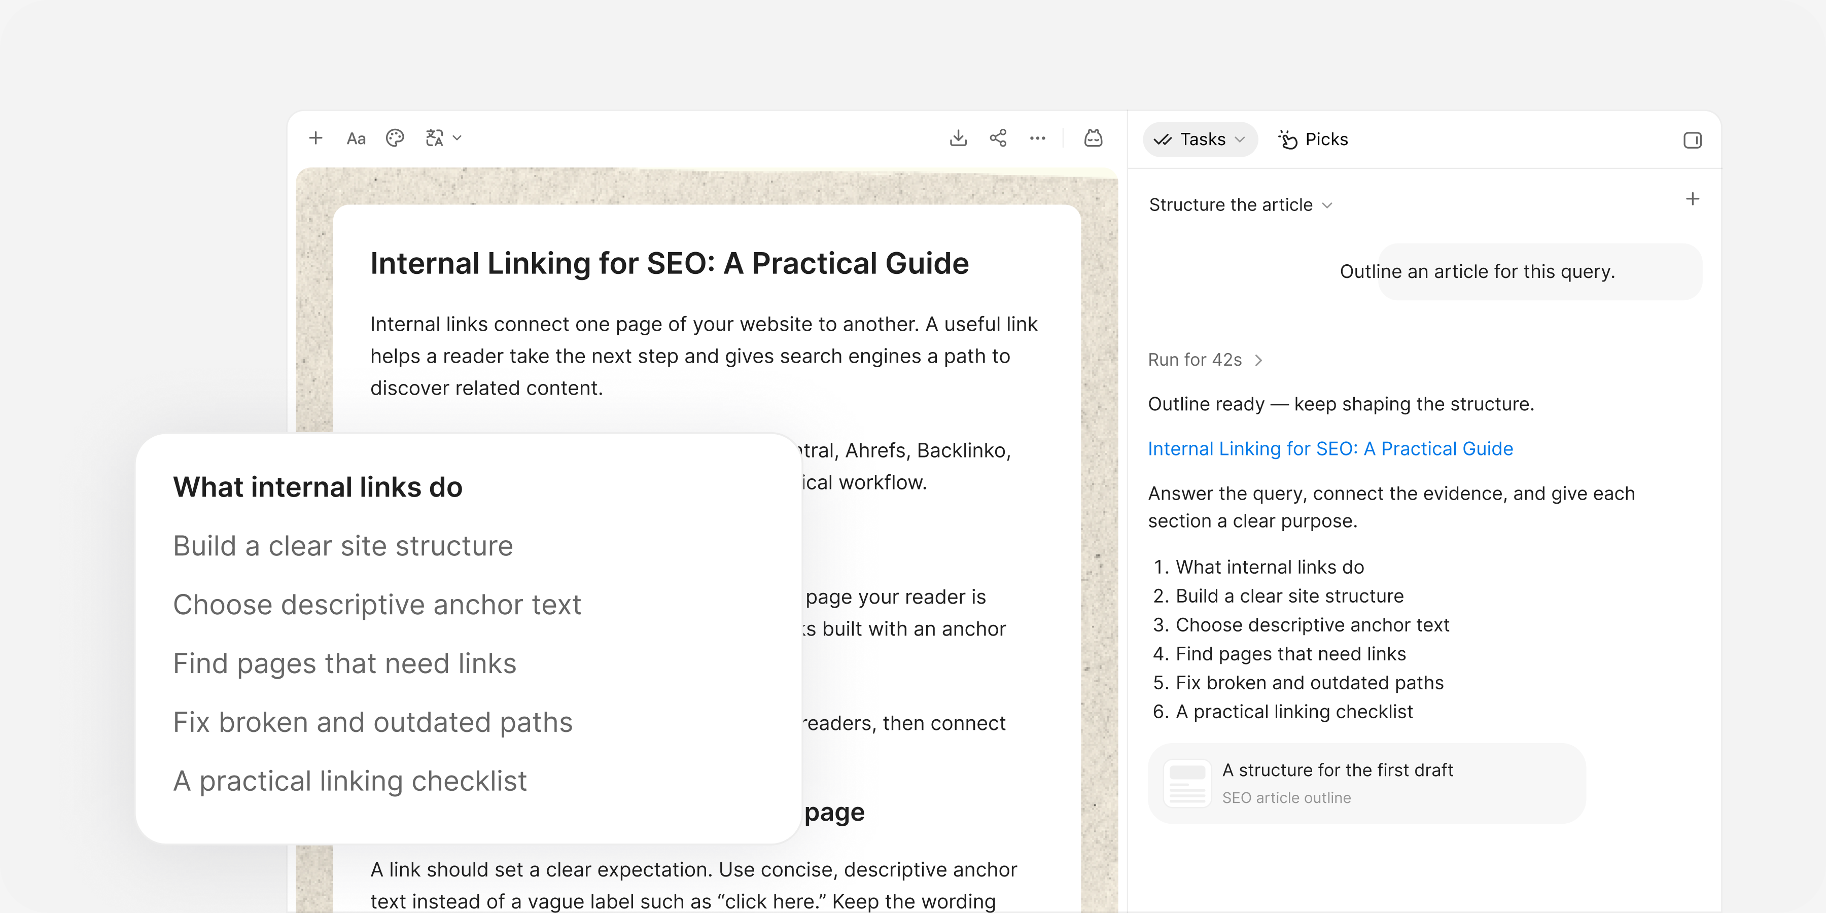Open the Structure the article dropdown

1241,205
